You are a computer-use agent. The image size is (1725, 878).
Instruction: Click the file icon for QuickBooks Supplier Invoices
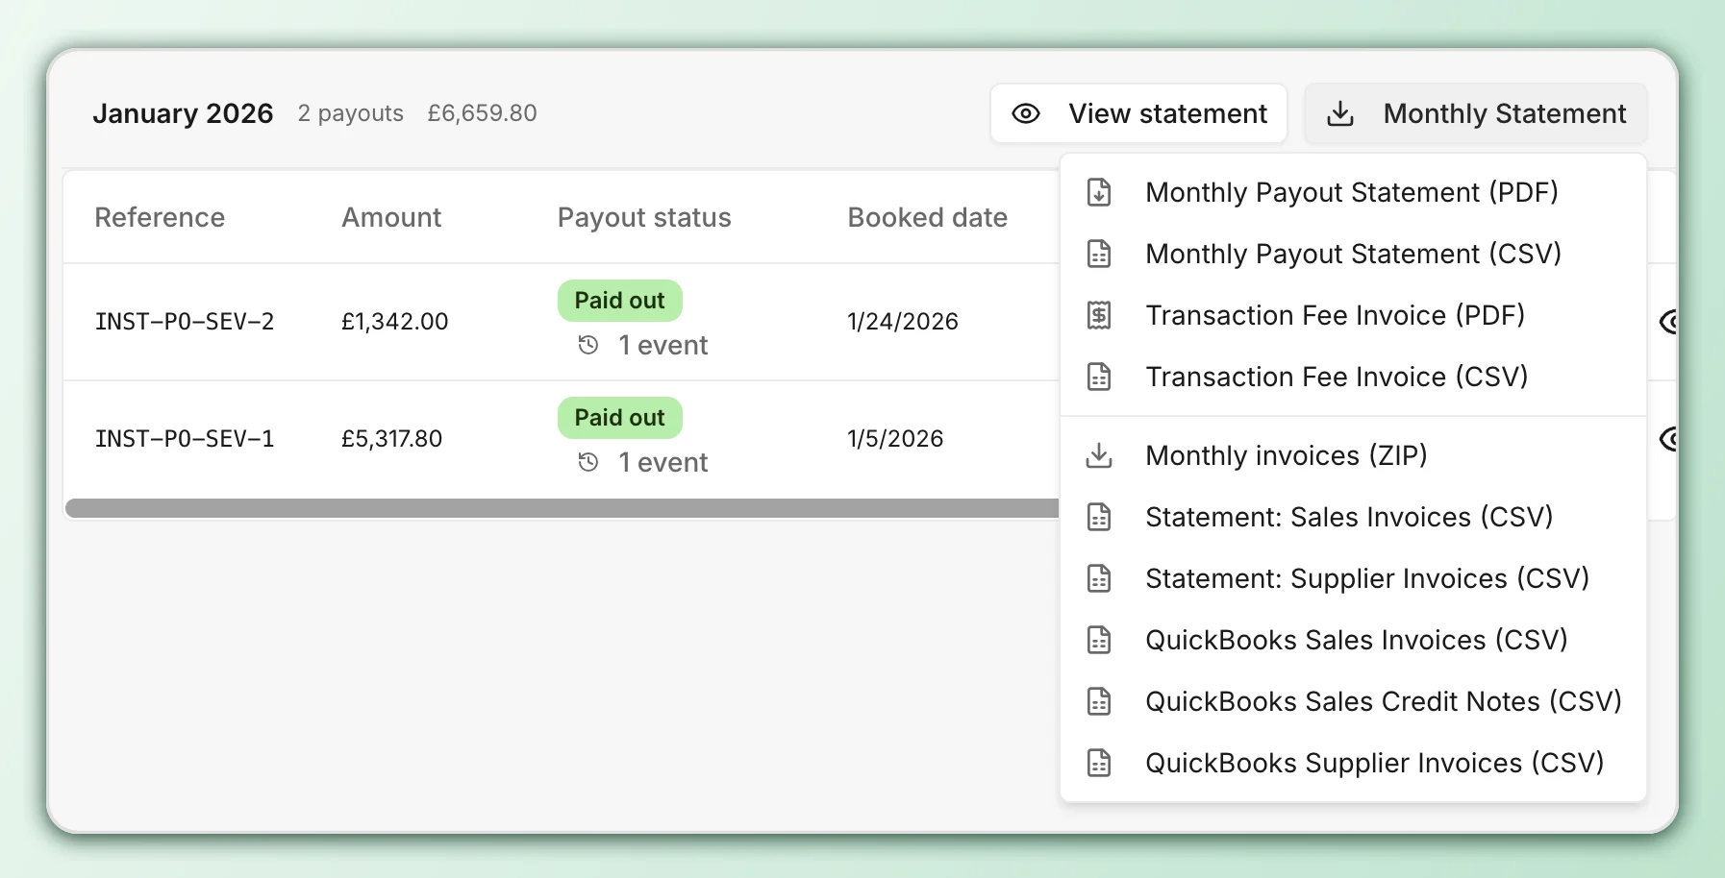pyautogui.click(x=1099, y=763)
